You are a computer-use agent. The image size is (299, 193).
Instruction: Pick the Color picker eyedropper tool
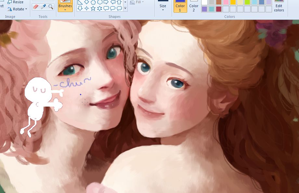pyautogui.click(x=43, y=7)
